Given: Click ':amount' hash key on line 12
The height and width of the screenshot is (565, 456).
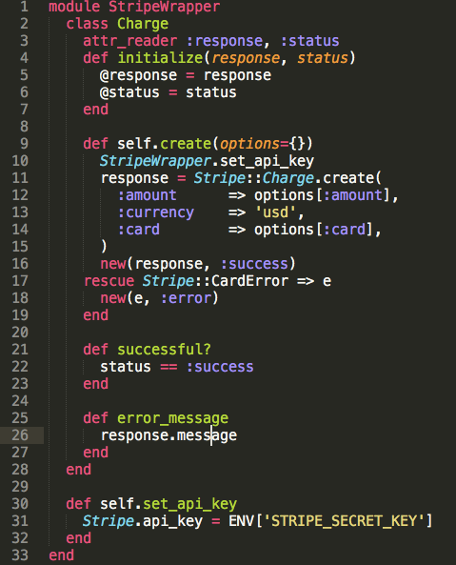Looking at the screenshot, I should click(x=148, y=195).
